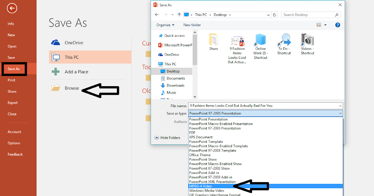The image size is (374, 196).
Task: Choose Office Theme file type
Action: point(266,155)
